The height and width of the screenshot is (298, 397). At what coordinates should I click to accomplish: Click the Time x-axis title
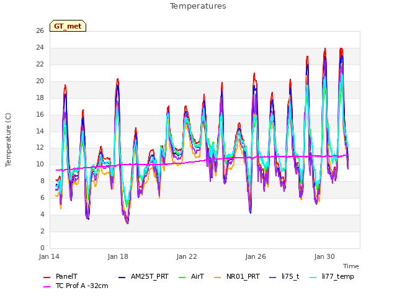[351, 266]
